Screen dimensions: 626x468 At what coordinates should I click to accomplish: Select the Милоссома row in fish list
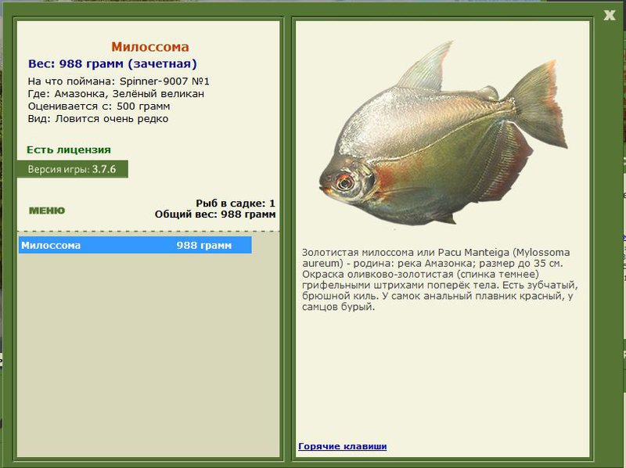[135, 245]
